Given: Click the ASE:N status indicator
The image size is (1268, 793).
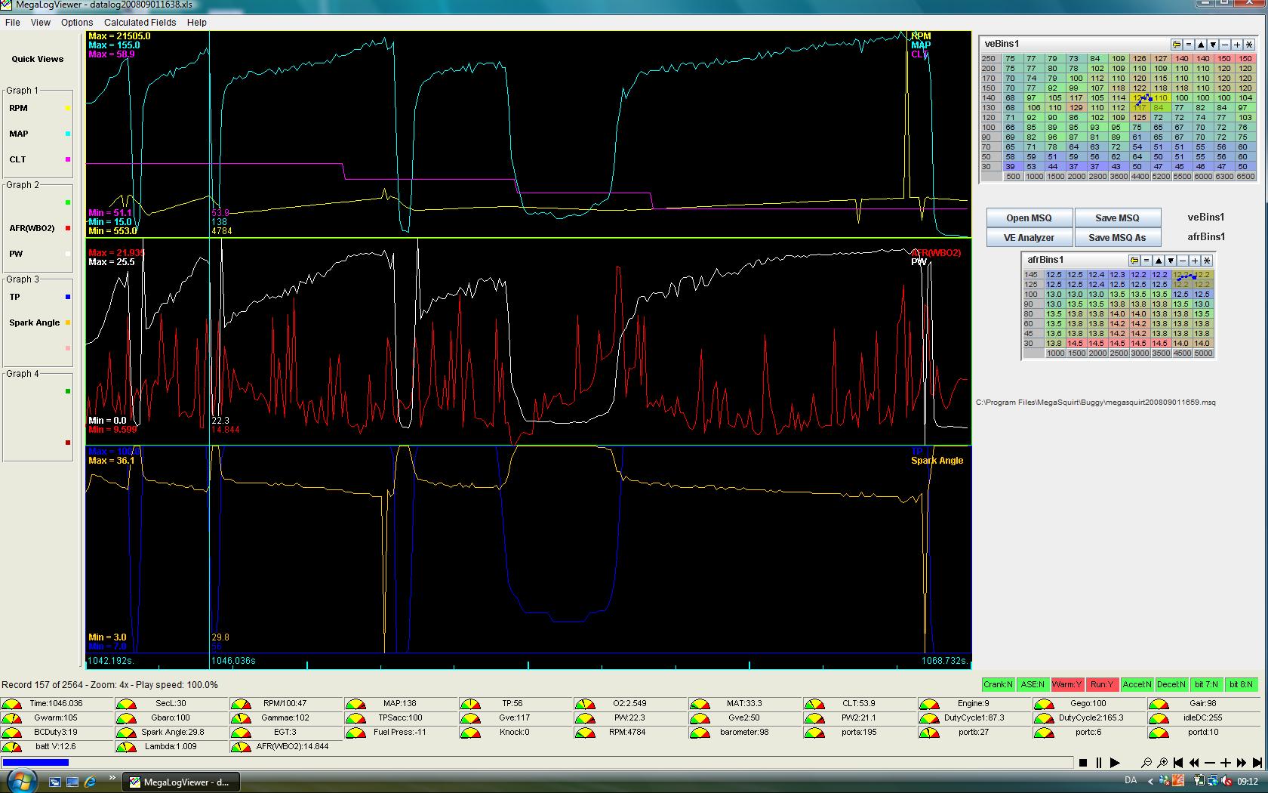Looking at the screenshot, I should pos(1033,684).
